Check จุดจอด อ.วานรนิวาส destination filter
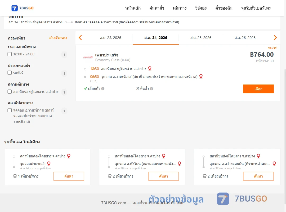 click(x=10, y=110)
